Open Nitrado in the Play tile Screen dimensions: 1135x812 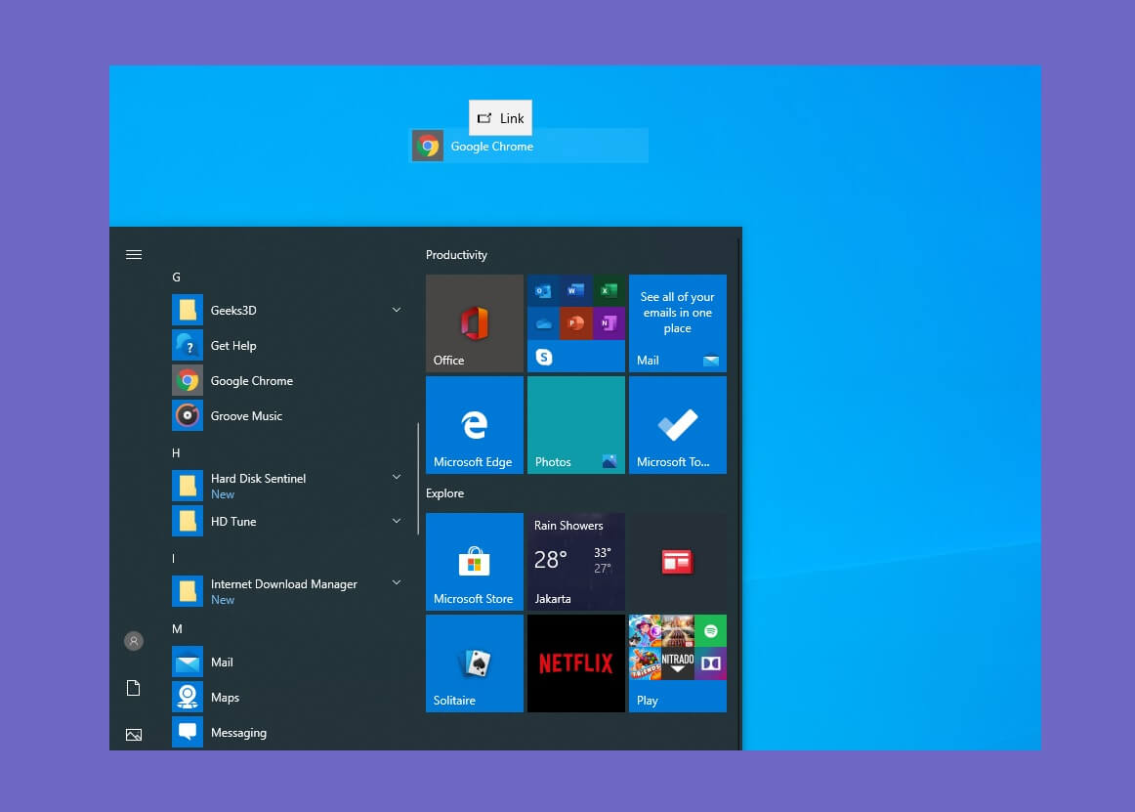678,663
